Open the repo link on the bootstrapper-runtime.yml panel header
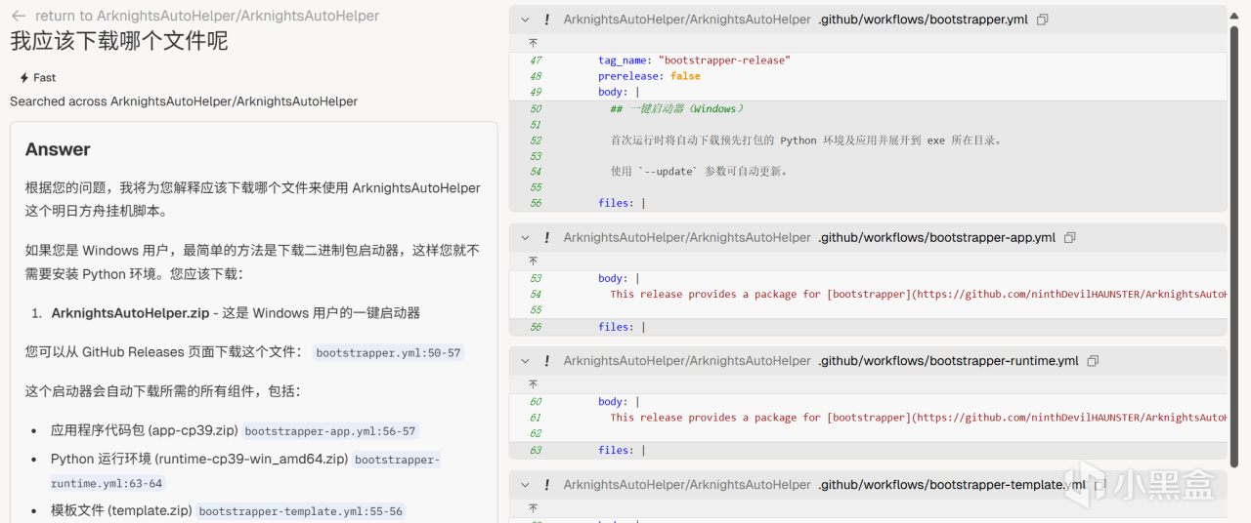The image size is (1251, 523). point(687,360)
